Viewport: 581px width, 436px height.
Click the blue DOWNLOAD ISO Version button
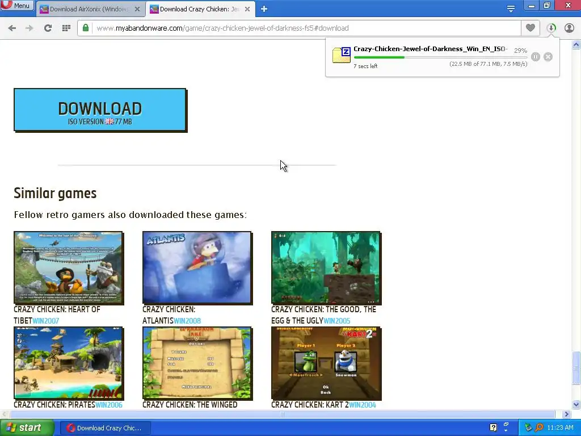[x=100, y=110]
